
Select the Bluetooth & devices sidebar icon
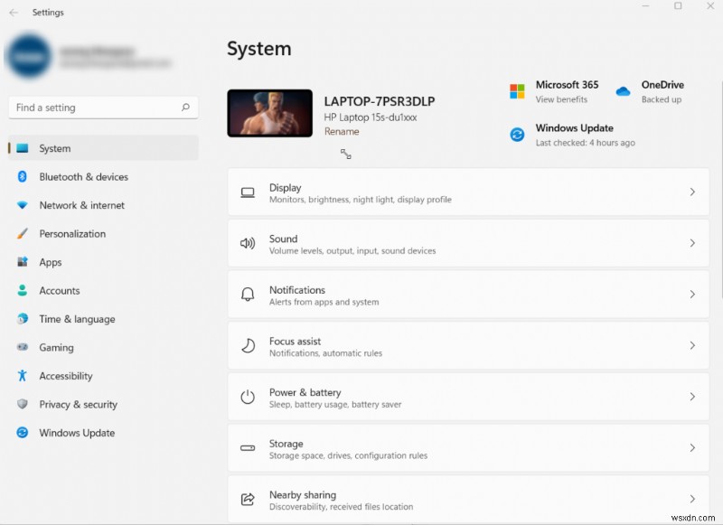click(22, 177)
